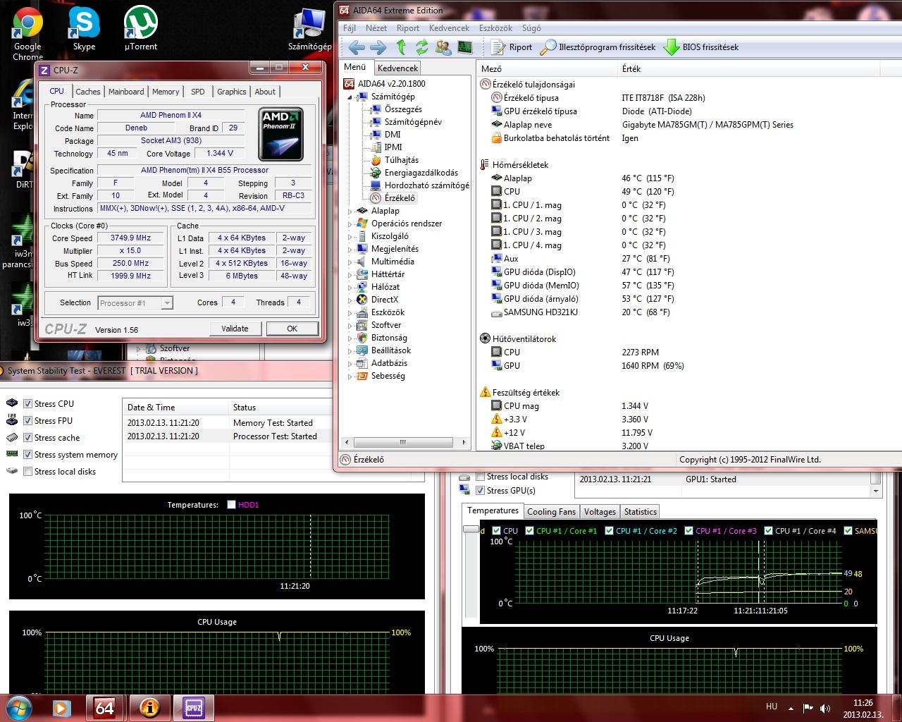Click the AIDA64 forward navigation arrow
Screen dimensions: 902x722
point(378,47)
